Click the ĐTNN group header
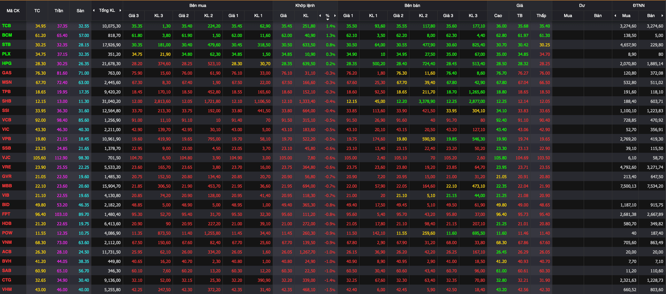Screen dimensions: 666x294 pyautogui.click(x=638, y=6)
